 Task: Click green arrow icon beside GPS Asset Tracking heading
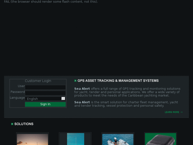tap(75, 81)
